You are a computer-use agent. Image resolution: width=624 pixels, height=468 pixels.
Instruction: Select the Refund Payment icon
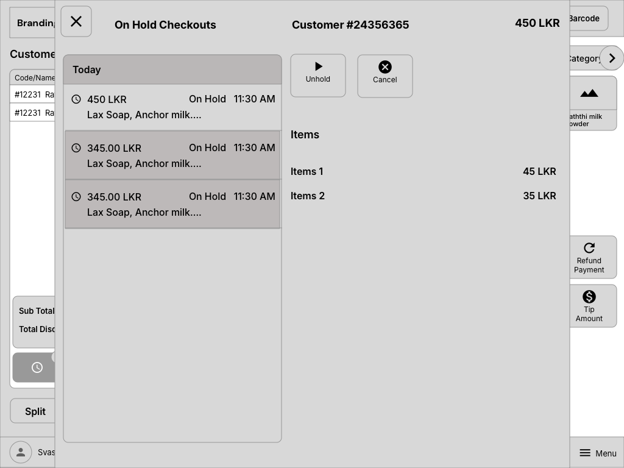(589, 248)
